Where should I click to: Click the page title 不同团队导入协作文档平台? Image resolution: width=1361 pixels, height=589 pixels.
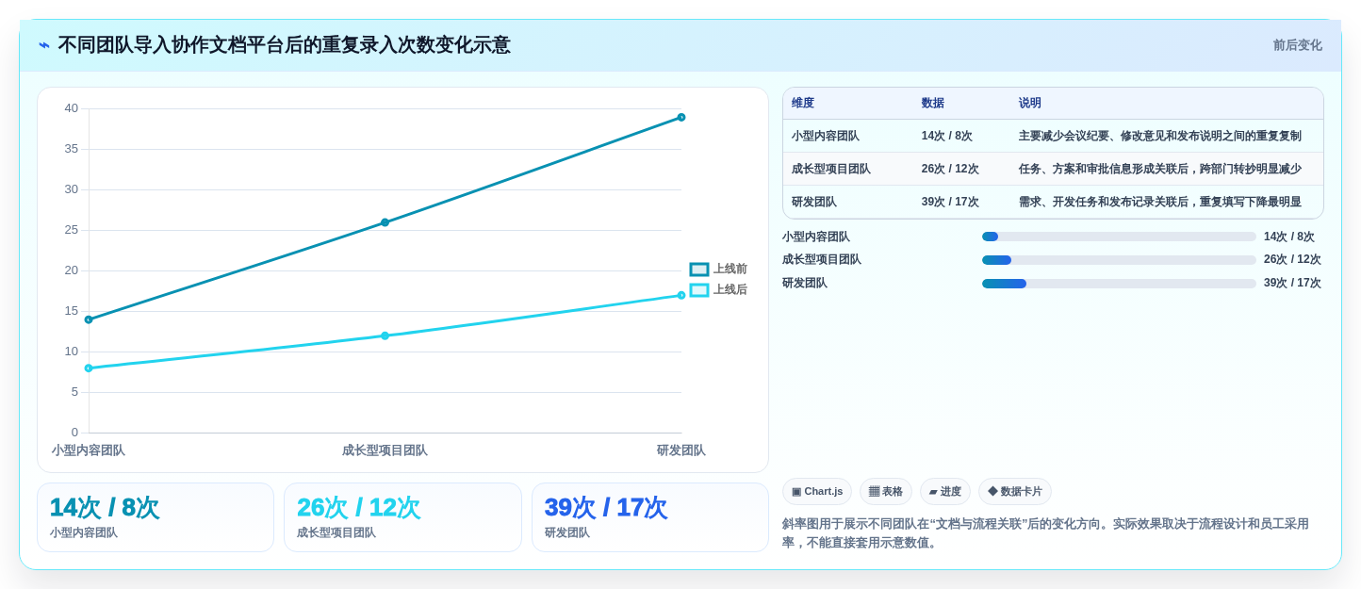coord(285,45)
